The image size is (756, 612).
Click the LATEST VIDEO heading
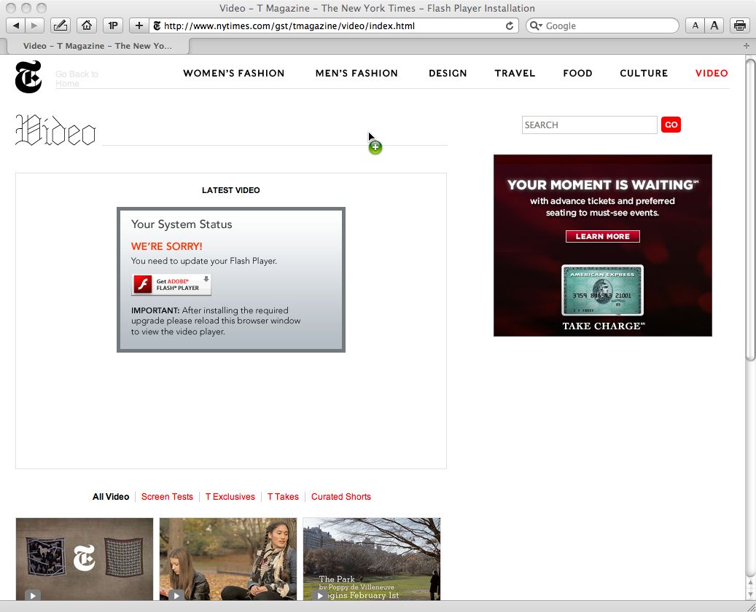231,190
